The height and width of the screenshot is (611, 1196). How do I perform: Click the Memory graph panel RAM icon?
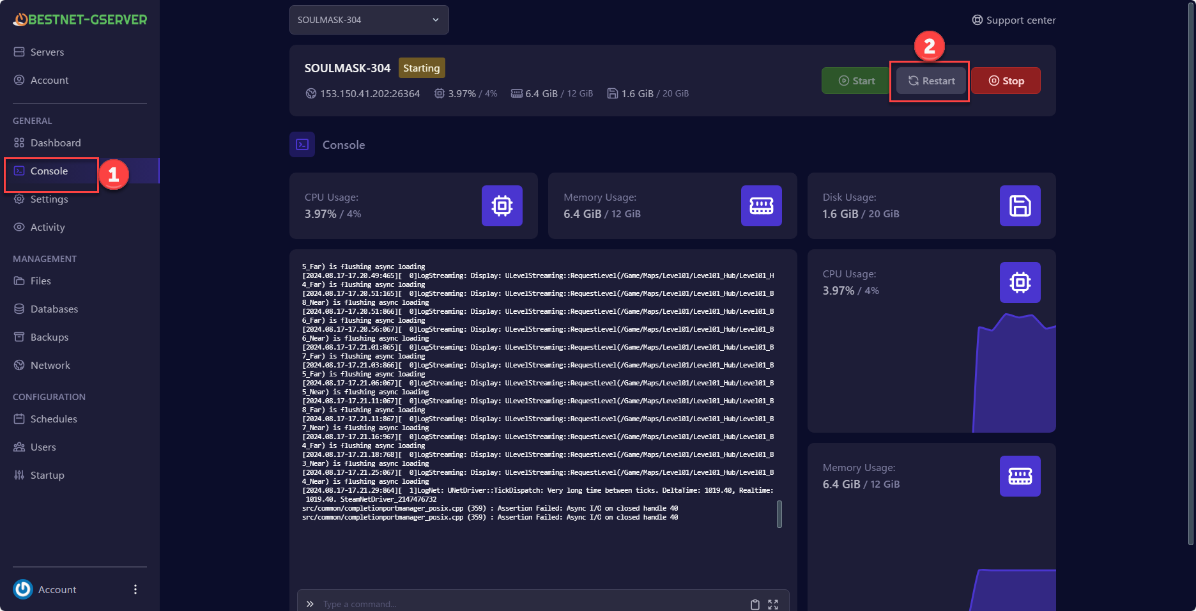pos(1020,476)
